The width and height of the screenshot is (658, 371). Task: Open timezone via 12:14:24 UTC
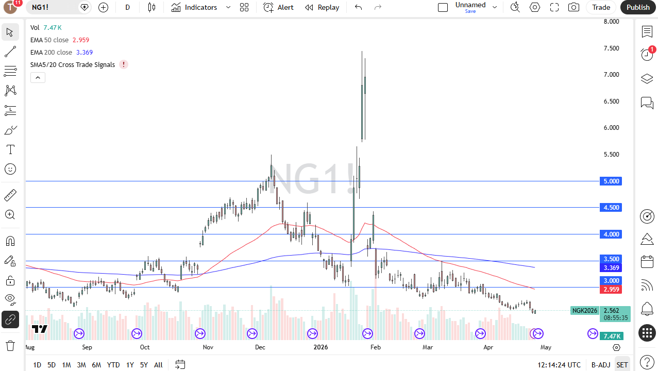pyautogui.click(x=559, y=365)
